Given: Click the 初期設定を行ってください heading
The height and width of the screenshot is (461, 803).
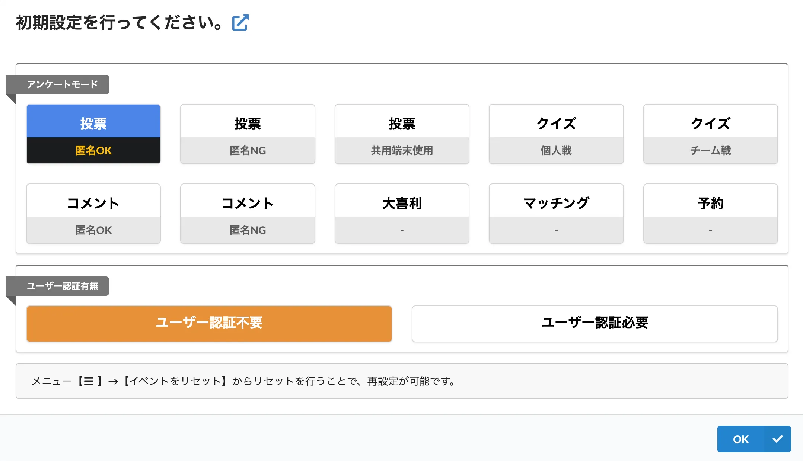Looking at the screenshot, I should (x=119, y=22).
